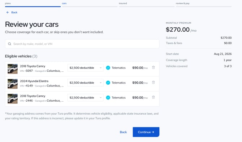Open deductible dropdown for 2024 Hyundai Elantra
This screenshot has height=142, width=242.
point(85,83)
